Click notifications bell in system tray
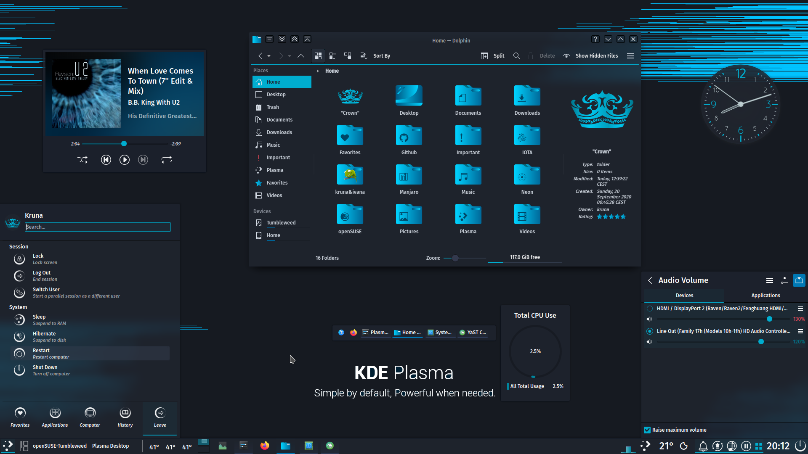 [703, 446]
